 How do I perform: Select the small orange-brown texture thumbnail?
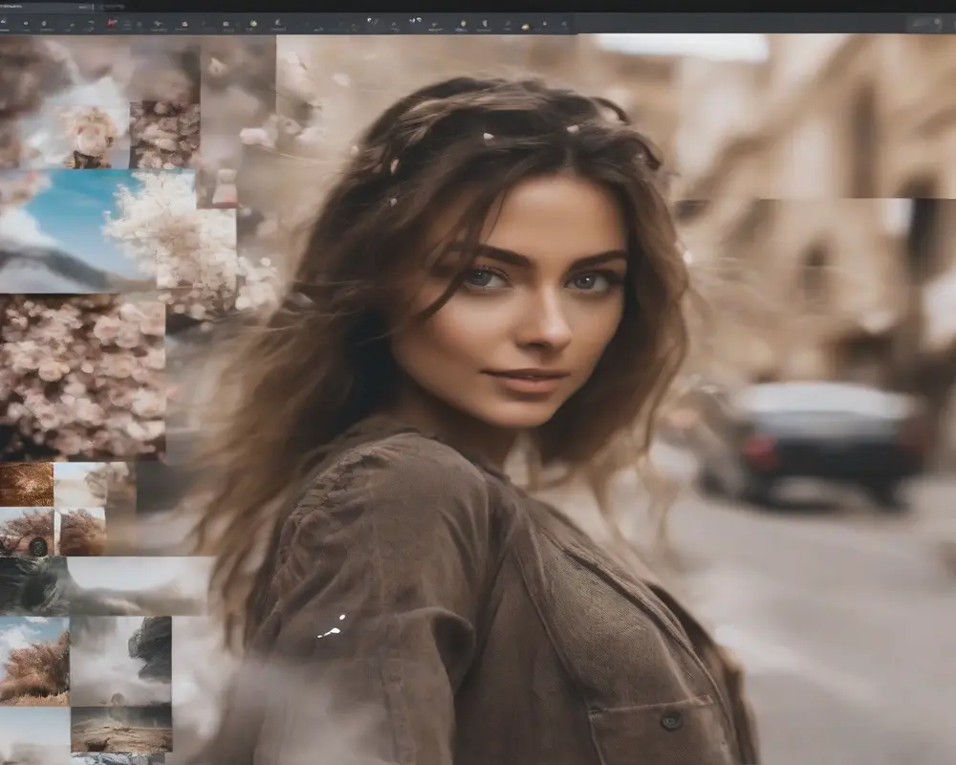(x=26, y=485)
